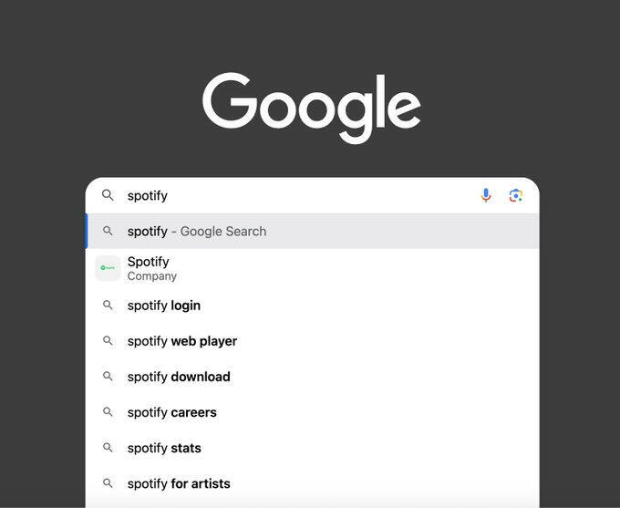
Task: Click the search field containing "spotify"
Action: [292, 195]
